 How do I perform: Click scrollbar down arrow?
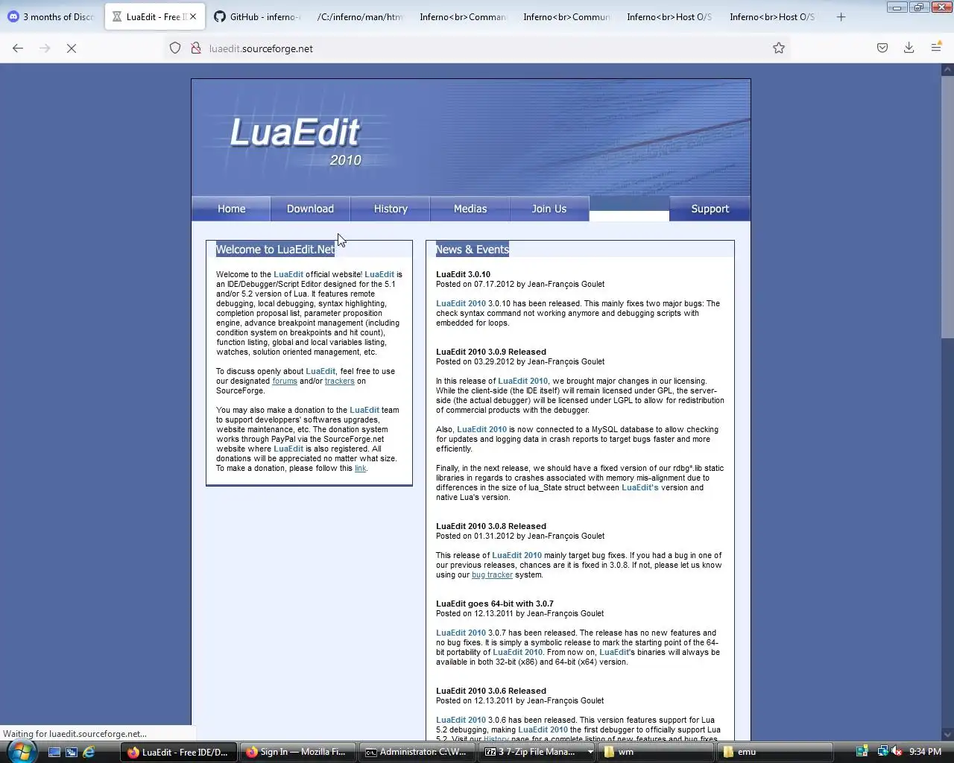947,734
